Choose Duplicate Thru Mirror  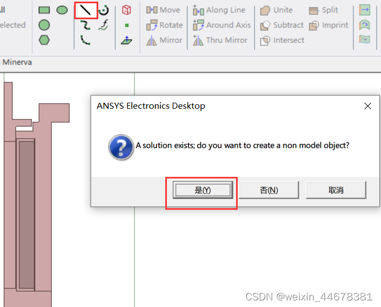(x=220, y=40)
